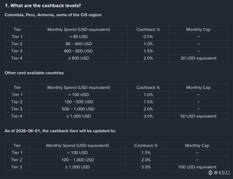Click the 'As of 2026-06-01' update notice
Viewport: 233px width, 179px height.
(x=60, y=131)
